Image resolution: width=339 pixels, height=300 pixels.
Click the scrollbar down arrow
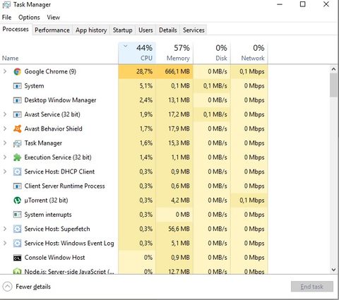[x=333, y=270]
